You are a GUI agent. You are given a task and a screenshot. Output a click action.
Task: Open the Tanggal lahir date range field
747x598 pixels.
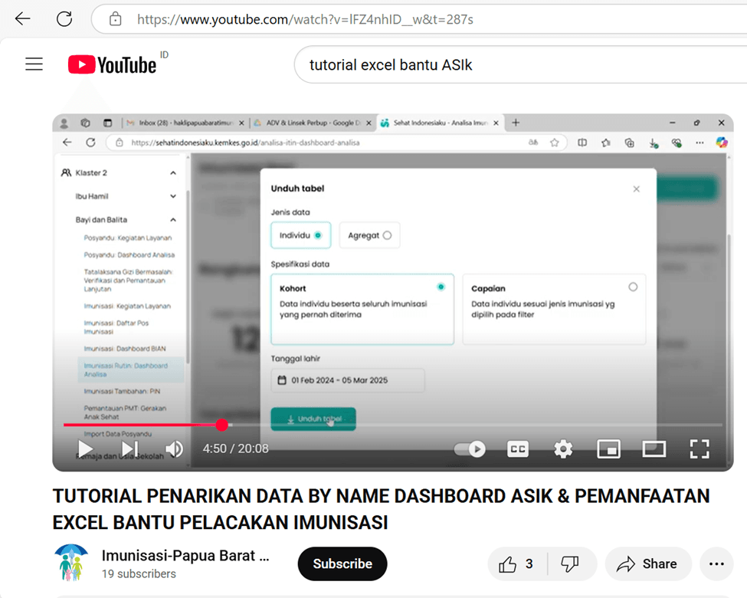click(347, 380)
